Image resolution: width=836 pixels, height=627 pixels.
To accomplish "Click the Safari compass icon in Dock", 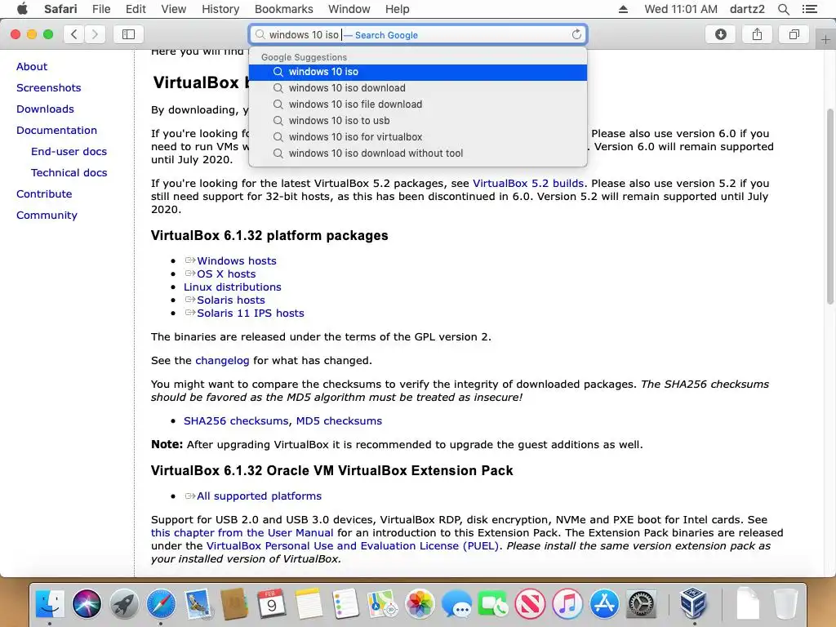I will pyautogui.click(x=161, y=603).
